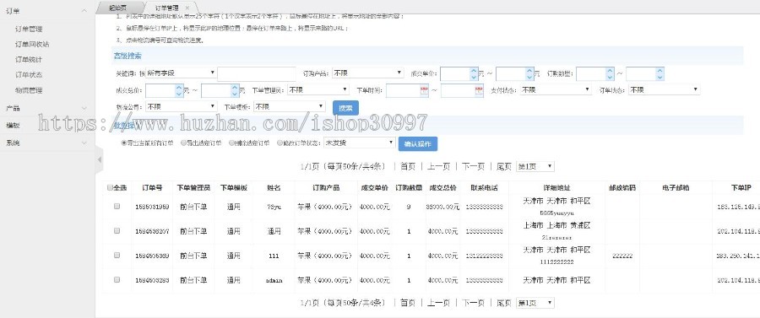Open top page selector 第1页 dropdown
The image size is (760, 318).
click(535, 166)
